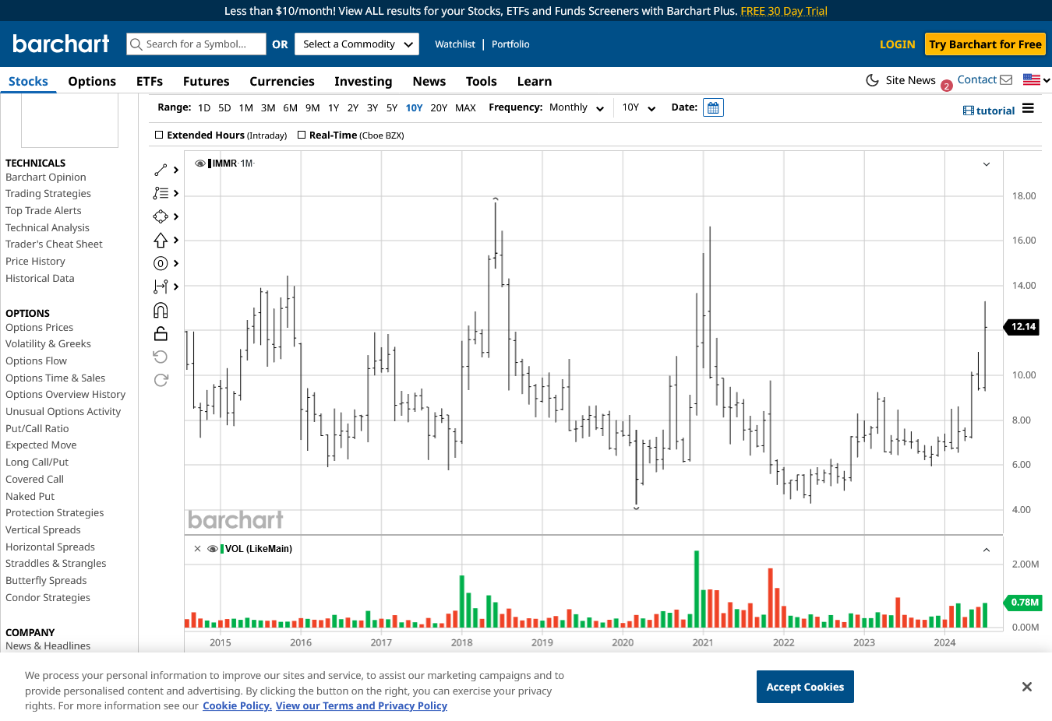Open Put/Call Ratio in sidebar
This screenshot has height=721, width=1052.
click(37, 428)
